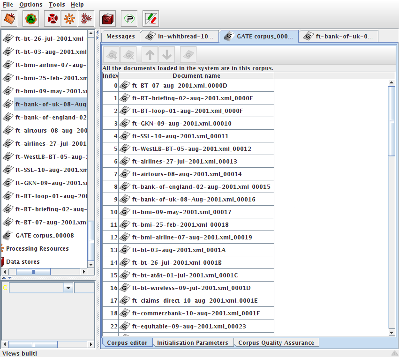Click the multi-gear New Application icon

point(86,19)
